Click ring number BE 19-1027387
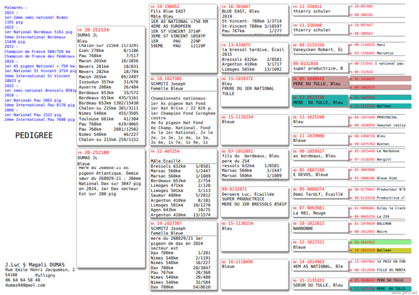This screenshot has height=295, width=419. [166, 223]
